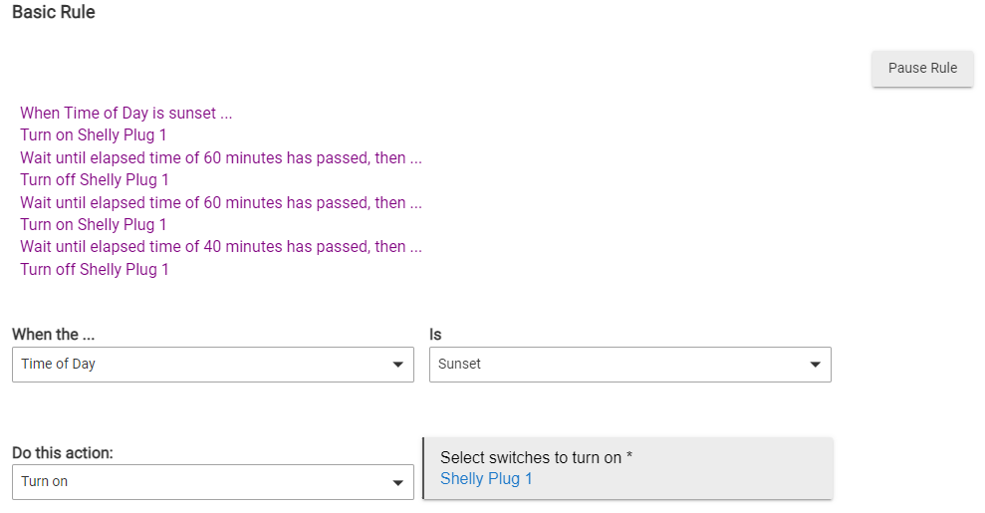The image size is (985, 513).
Task: Click the second Turn on Shelly Plug 1 line
Action: 93,225
